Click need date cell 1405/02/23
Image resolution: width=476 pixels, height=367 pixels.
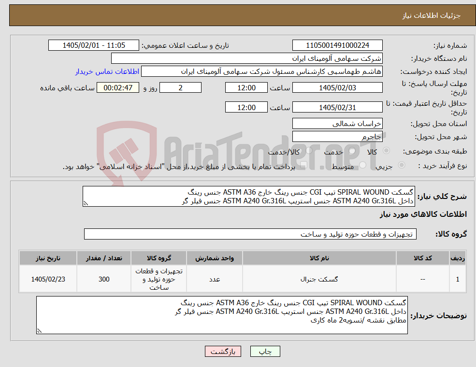(x=48, y=279)
